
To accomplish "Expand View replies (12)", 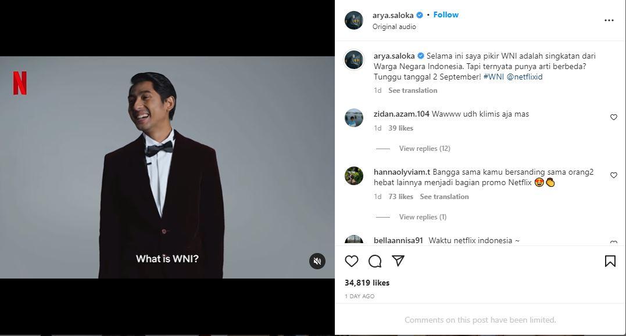I will 424,149.
